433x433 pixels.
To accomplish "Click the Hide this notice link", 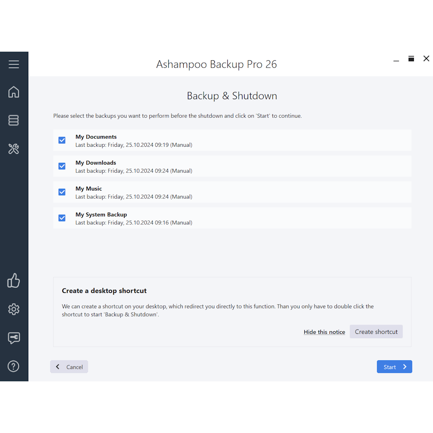I will click(324, 332).
